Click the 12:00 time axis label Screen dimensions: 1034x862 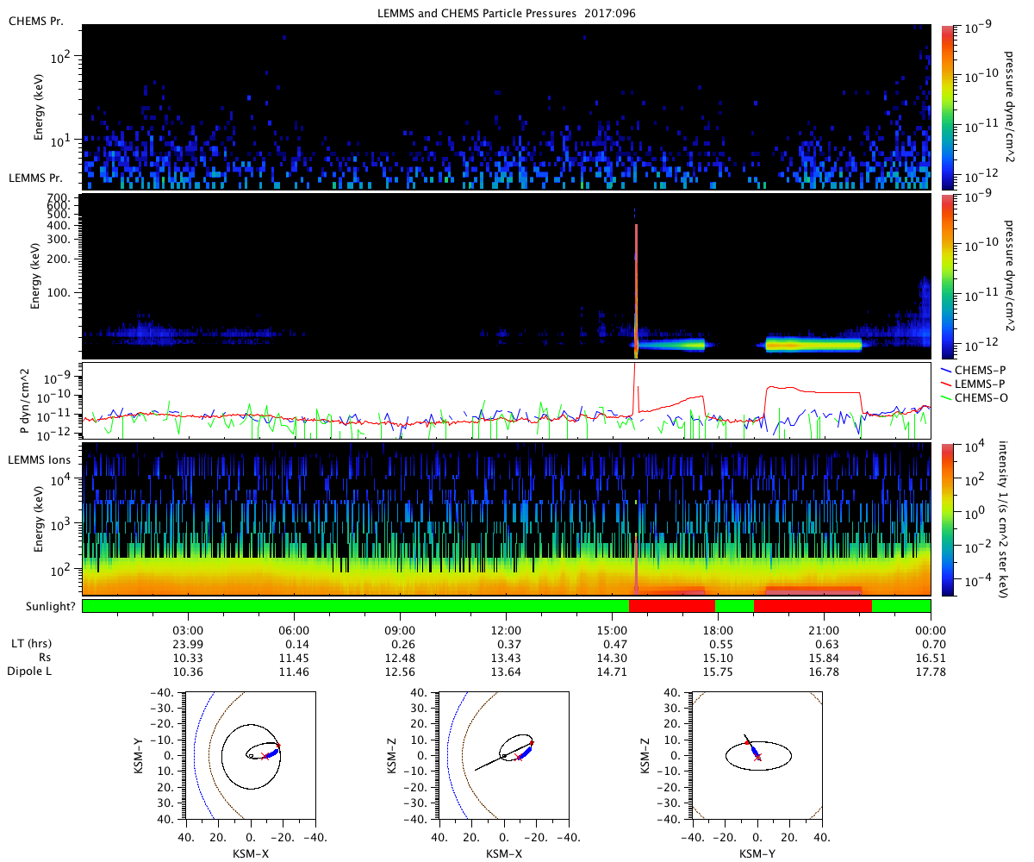click(506, 629)
